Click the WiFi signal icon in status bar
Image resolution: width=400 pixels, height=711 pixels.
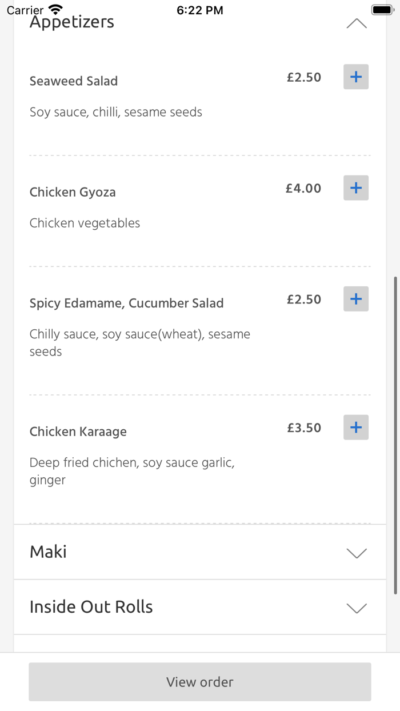pyautogui.click(x=55, y=8)
